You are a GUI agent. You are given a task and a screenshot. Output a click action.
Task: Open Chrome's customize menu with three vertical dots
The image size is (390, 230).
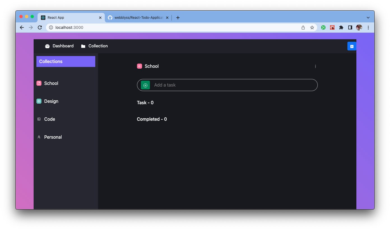[x=368, y=27]
